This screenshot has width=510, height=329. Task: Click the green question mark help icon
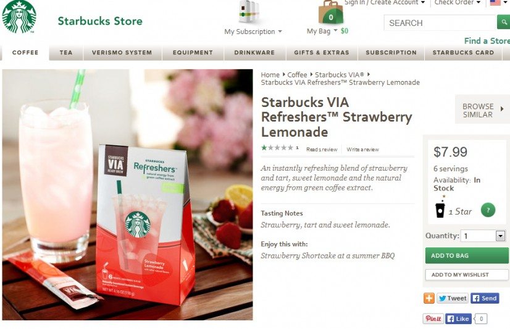pyautogui.click(x=488, y=210)
